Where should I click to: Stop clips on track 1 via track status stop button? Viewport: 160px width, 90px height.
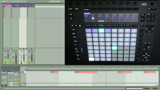pos(4,49)
